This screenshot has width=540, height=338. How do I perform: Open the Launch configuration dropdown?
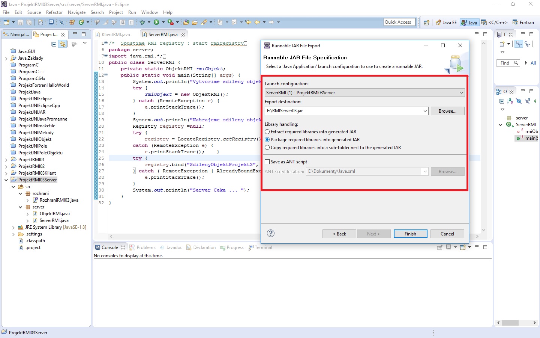pyautogui.click(x=461, y=92)
